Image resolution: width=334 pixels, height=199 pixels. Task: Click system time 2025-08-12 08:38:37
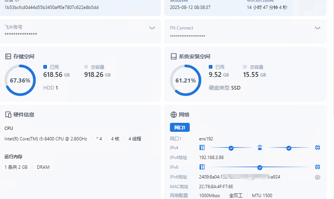click(190, 7)
